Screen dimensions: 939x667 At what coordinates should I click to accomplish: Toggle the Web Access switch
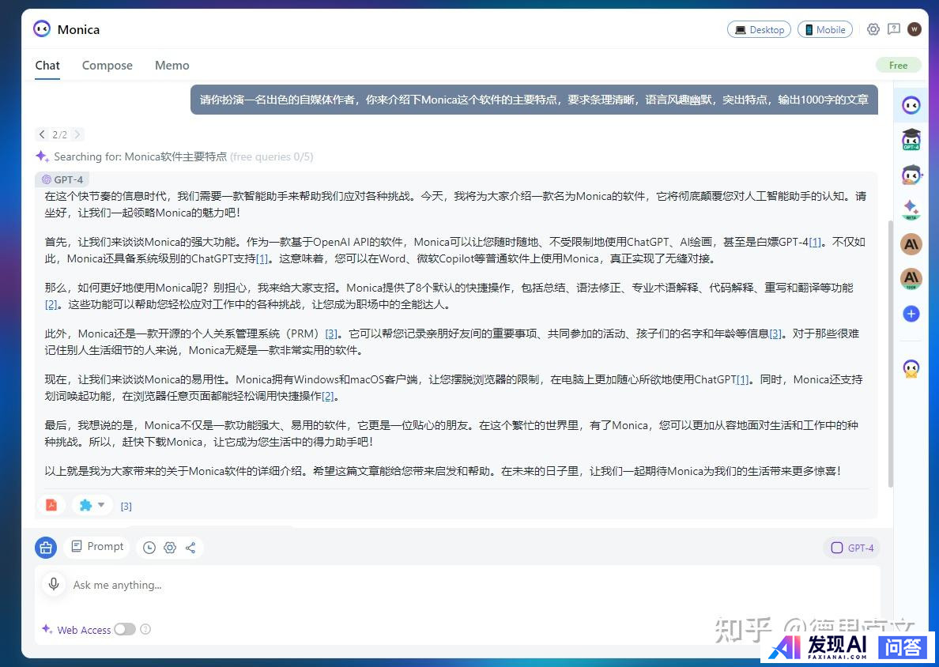(x=125, y=629)
